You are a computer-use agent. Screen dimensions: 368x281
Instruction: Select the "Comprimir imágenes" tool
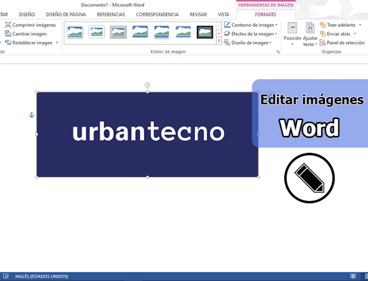click(31, 25)
